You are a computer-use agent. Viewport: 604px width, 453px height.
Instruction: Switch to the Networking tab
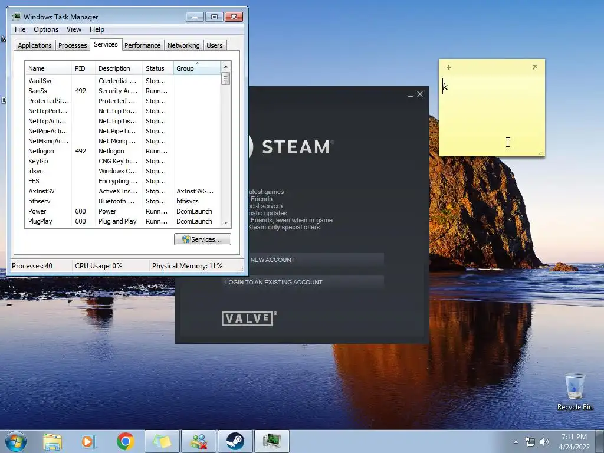click(183, 45)
